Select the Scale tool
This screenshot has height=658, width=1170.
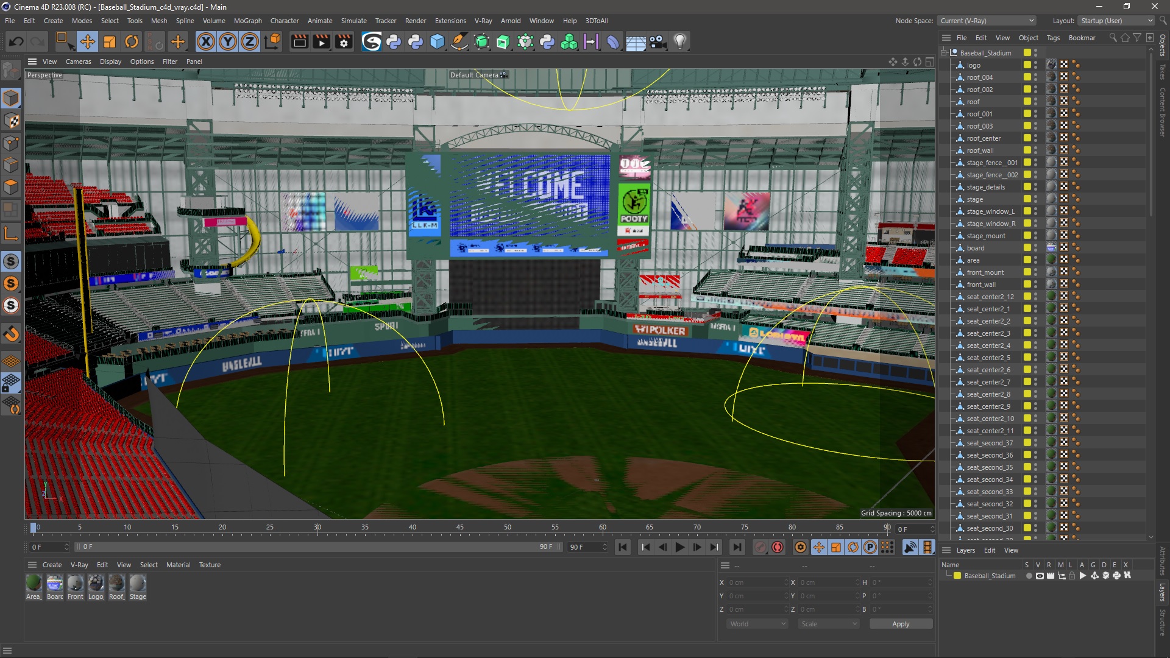point(110,41)
